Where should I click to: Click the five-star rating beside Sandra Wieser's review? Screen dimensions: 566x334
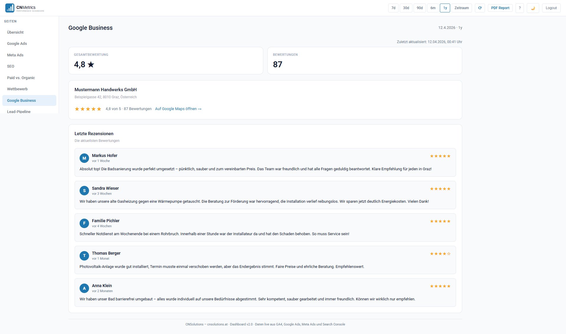pos(440,189)
